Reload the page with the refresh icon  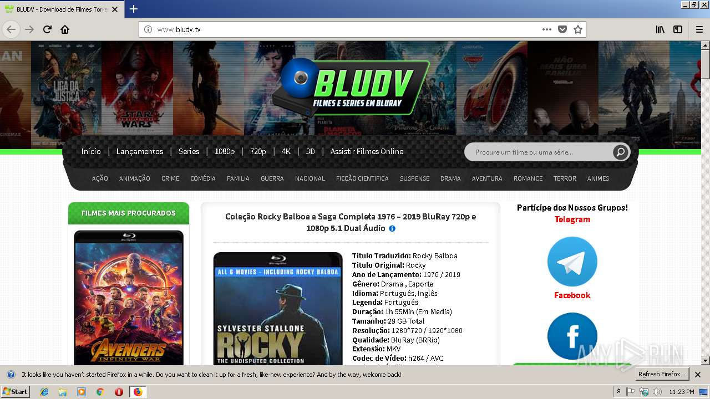pos(47,29)
